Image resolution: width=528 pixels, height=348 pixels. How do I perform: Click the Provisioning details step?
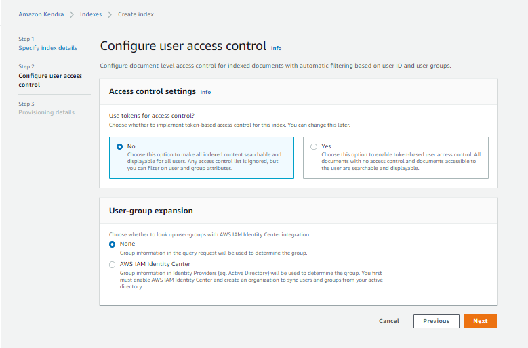[x=46, y=112]
